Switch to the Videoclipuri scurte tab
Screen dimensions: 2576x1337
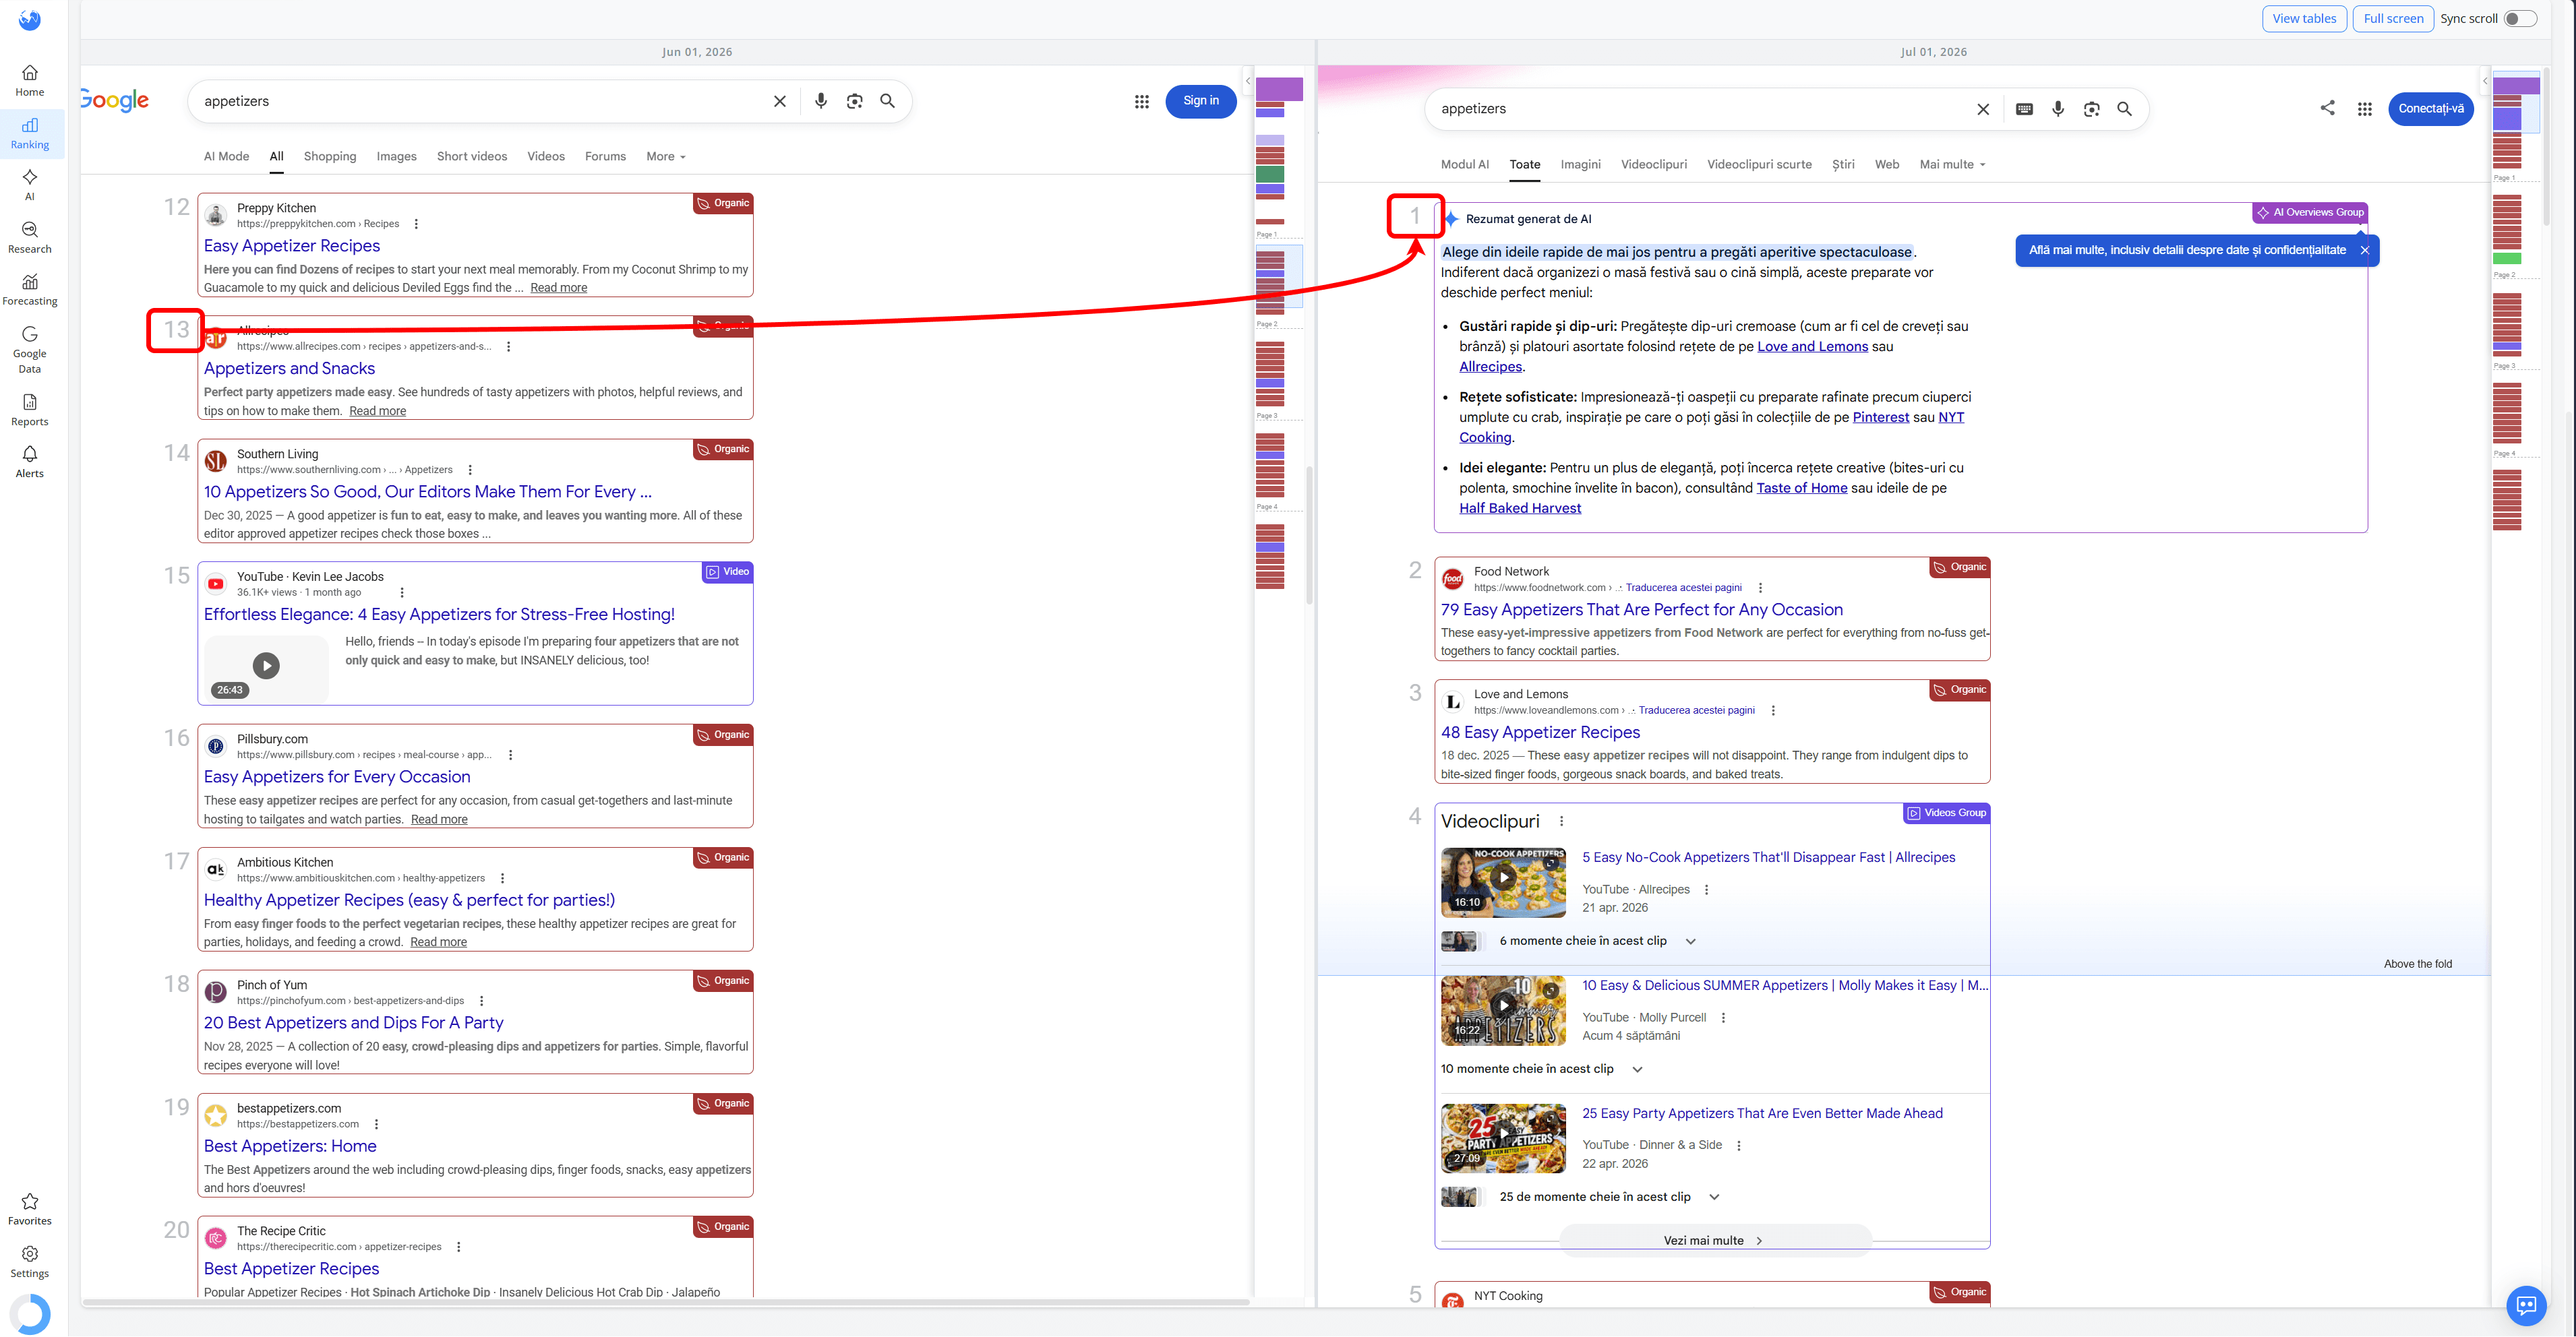tap(1759, 164)
